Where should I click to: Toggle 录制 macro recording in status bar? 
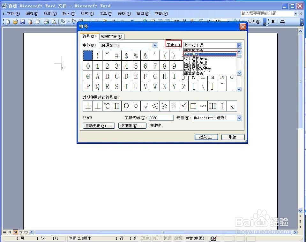pos(146,238)
